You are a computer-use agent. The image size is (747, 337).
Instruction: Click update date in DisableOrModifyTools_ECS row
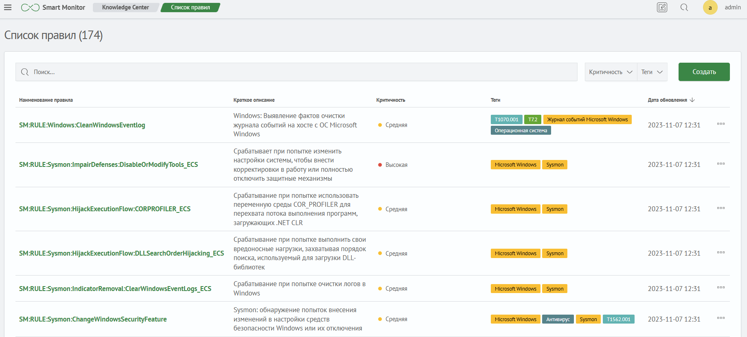click(674, 164)
